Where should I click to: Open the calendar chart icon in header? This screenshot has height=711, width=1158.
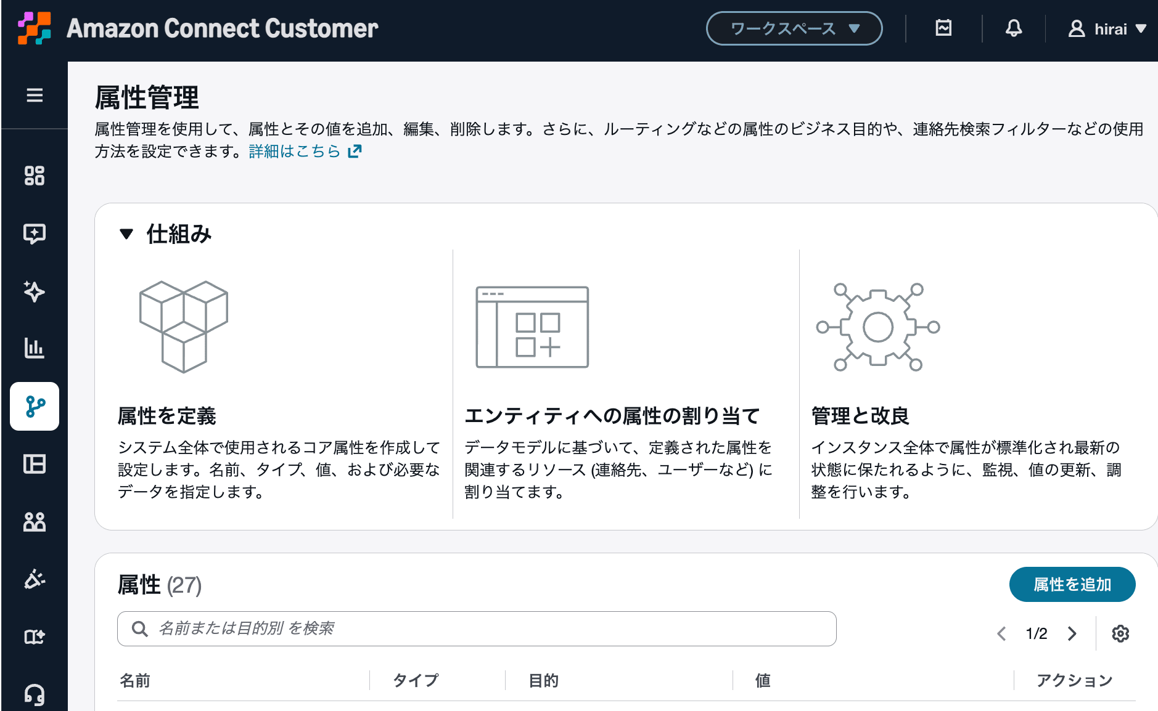(943, 28)
